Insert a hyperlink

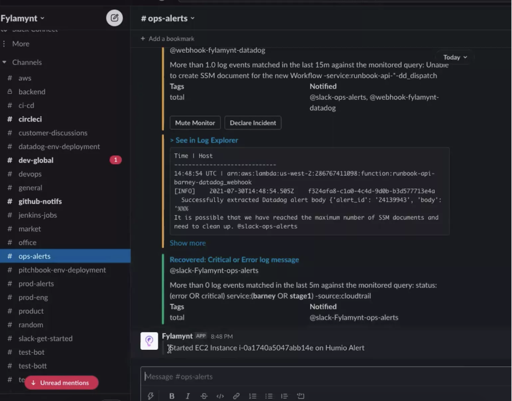[x=236, y=396]
